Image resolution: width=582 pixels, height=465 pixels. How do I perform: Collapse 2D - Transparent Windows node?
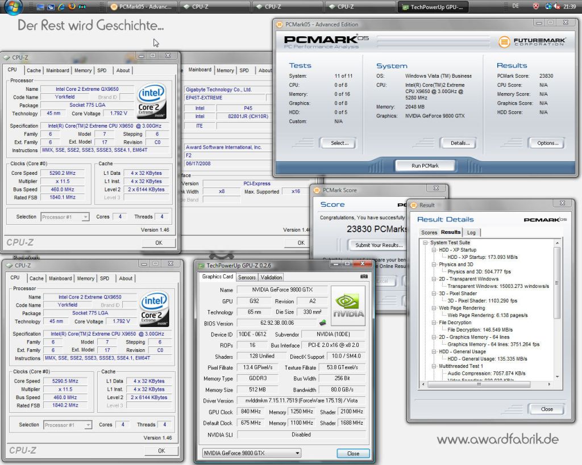click(x=434, y=279)
